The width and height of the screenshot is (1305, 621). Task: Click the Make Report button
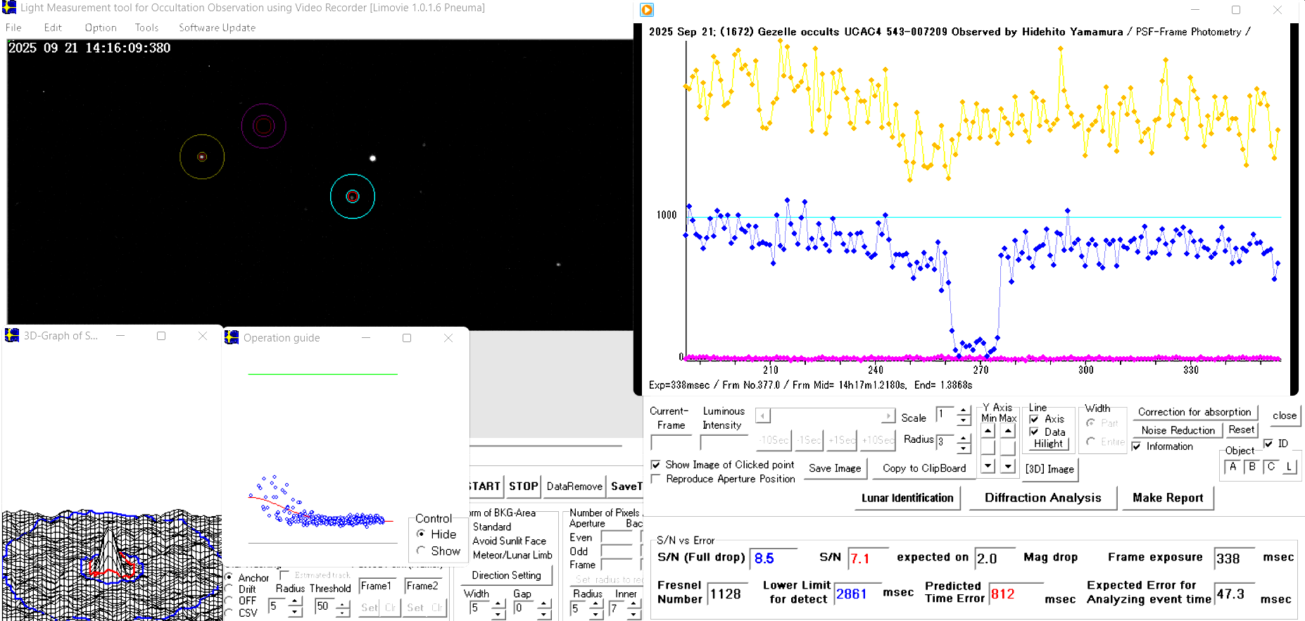point(1168,498)
